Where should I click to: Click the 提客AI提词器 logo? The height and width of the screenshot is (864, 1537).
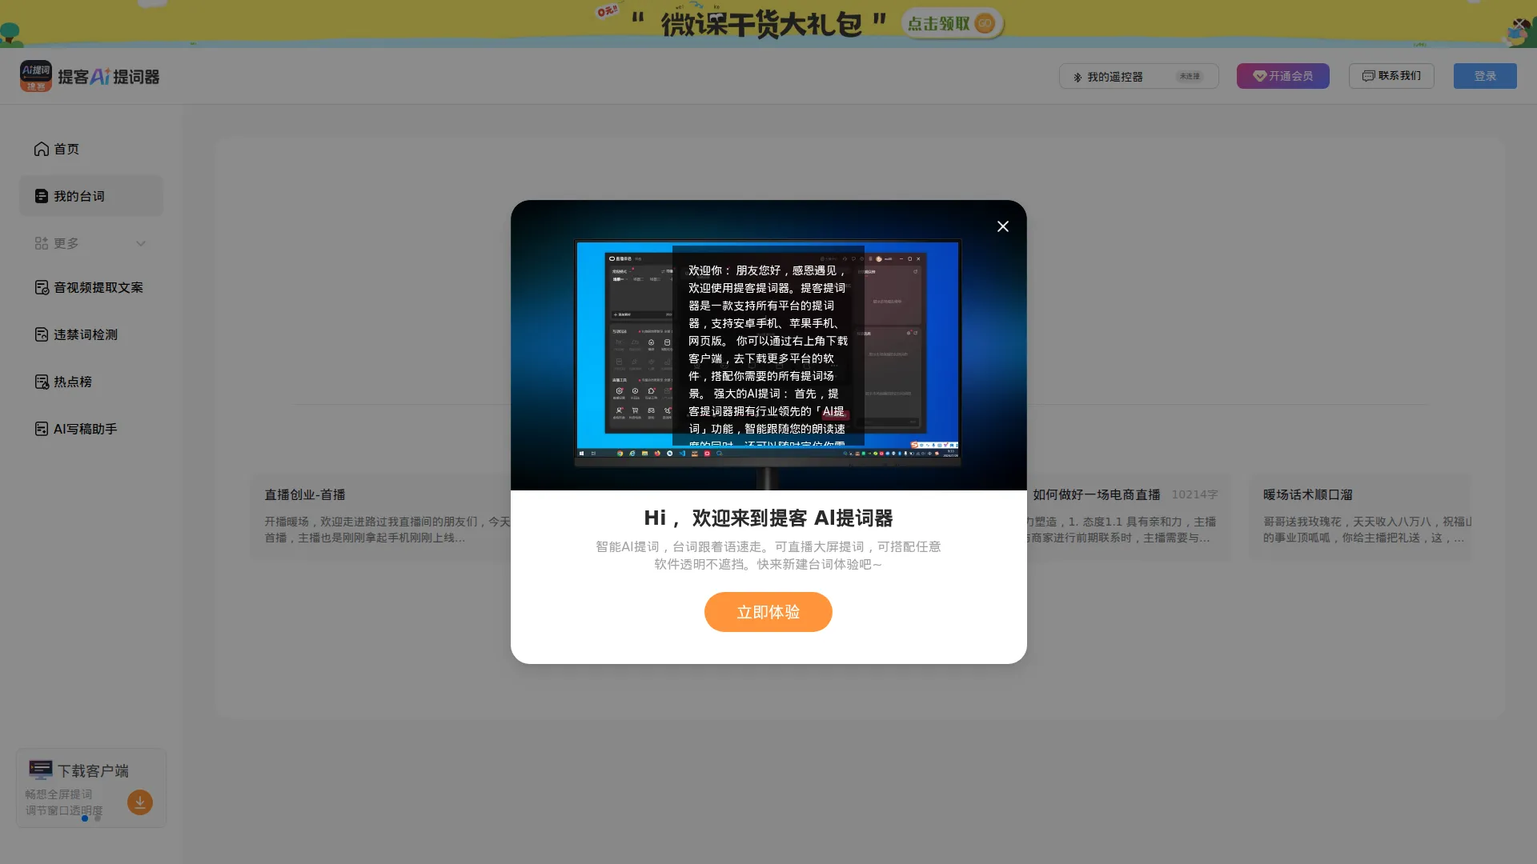point(90,76)
